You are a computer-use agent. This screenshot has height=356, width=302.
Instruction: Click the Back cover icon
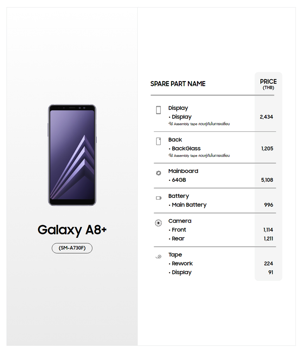pyautogui.click(x=158, y=141)
